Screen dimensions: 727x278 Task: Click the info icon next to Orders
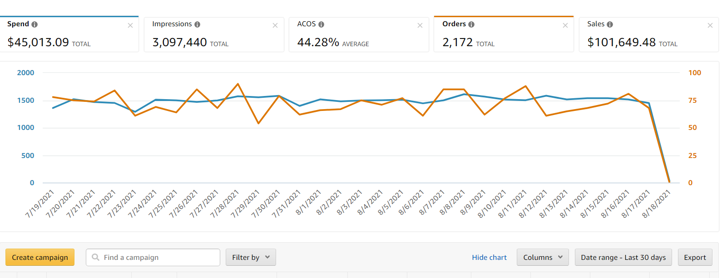coord(471,24)
